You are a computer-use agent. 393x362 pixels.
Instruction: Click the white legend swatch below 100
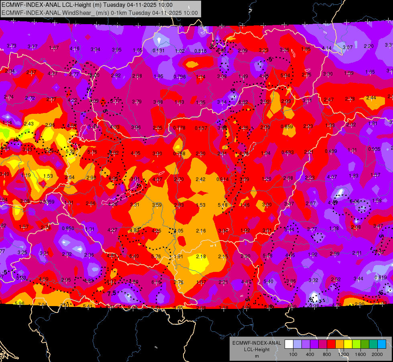(x=289, y=344)
